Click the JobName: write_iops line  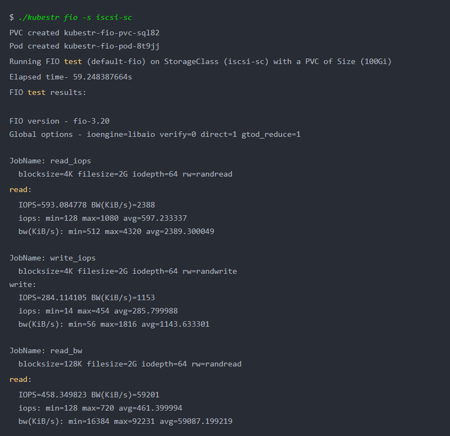coord(52,258)
